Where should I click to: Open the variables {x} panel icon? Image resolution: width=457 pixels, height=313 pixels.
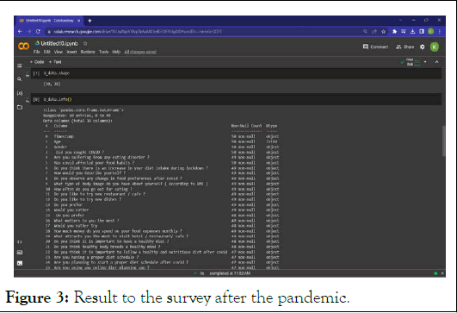pos(20,93)
